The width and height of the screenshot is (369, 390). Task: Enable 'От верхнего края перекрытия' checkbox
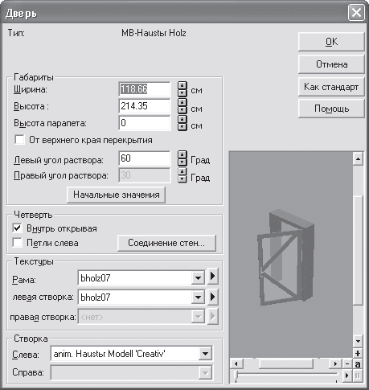coord(19,140)
